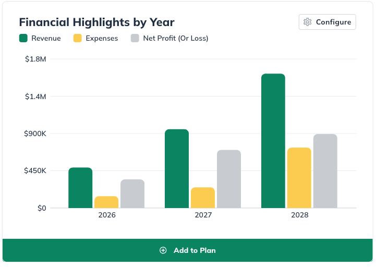Click the plus circle icon beside Add to Plan
The image size is (376, 268).
pyautogui.click(x=163, y=250)
